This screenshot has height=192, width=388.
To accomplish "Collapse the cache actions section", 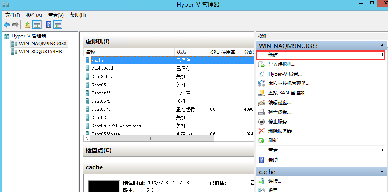I will [x=382, y=172].
